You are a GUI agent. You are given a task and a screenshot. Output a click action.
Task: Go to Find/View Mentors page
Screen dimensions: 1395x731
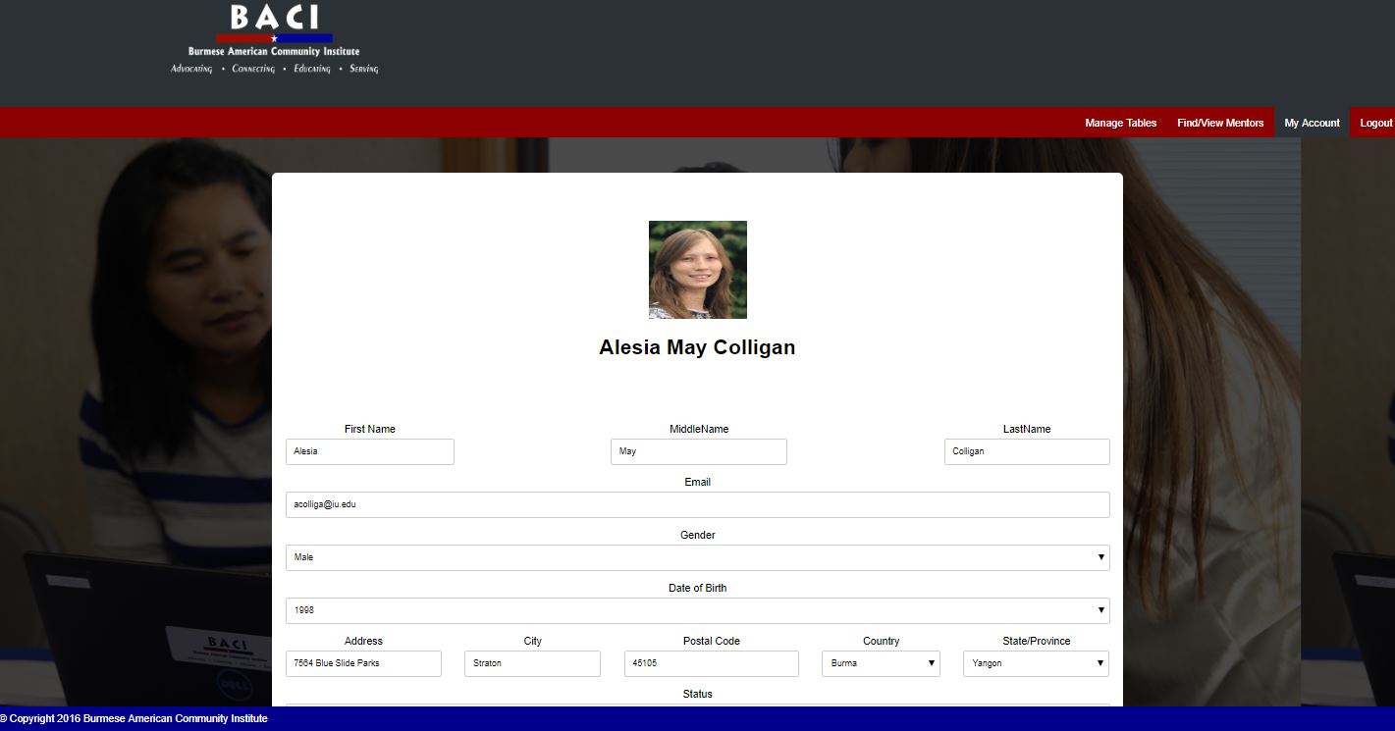tap(1220, 123)
